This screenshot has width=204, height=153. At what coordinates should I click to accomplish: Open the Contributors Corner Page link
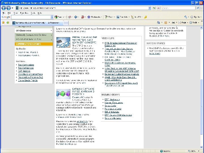tap(30, 74)
